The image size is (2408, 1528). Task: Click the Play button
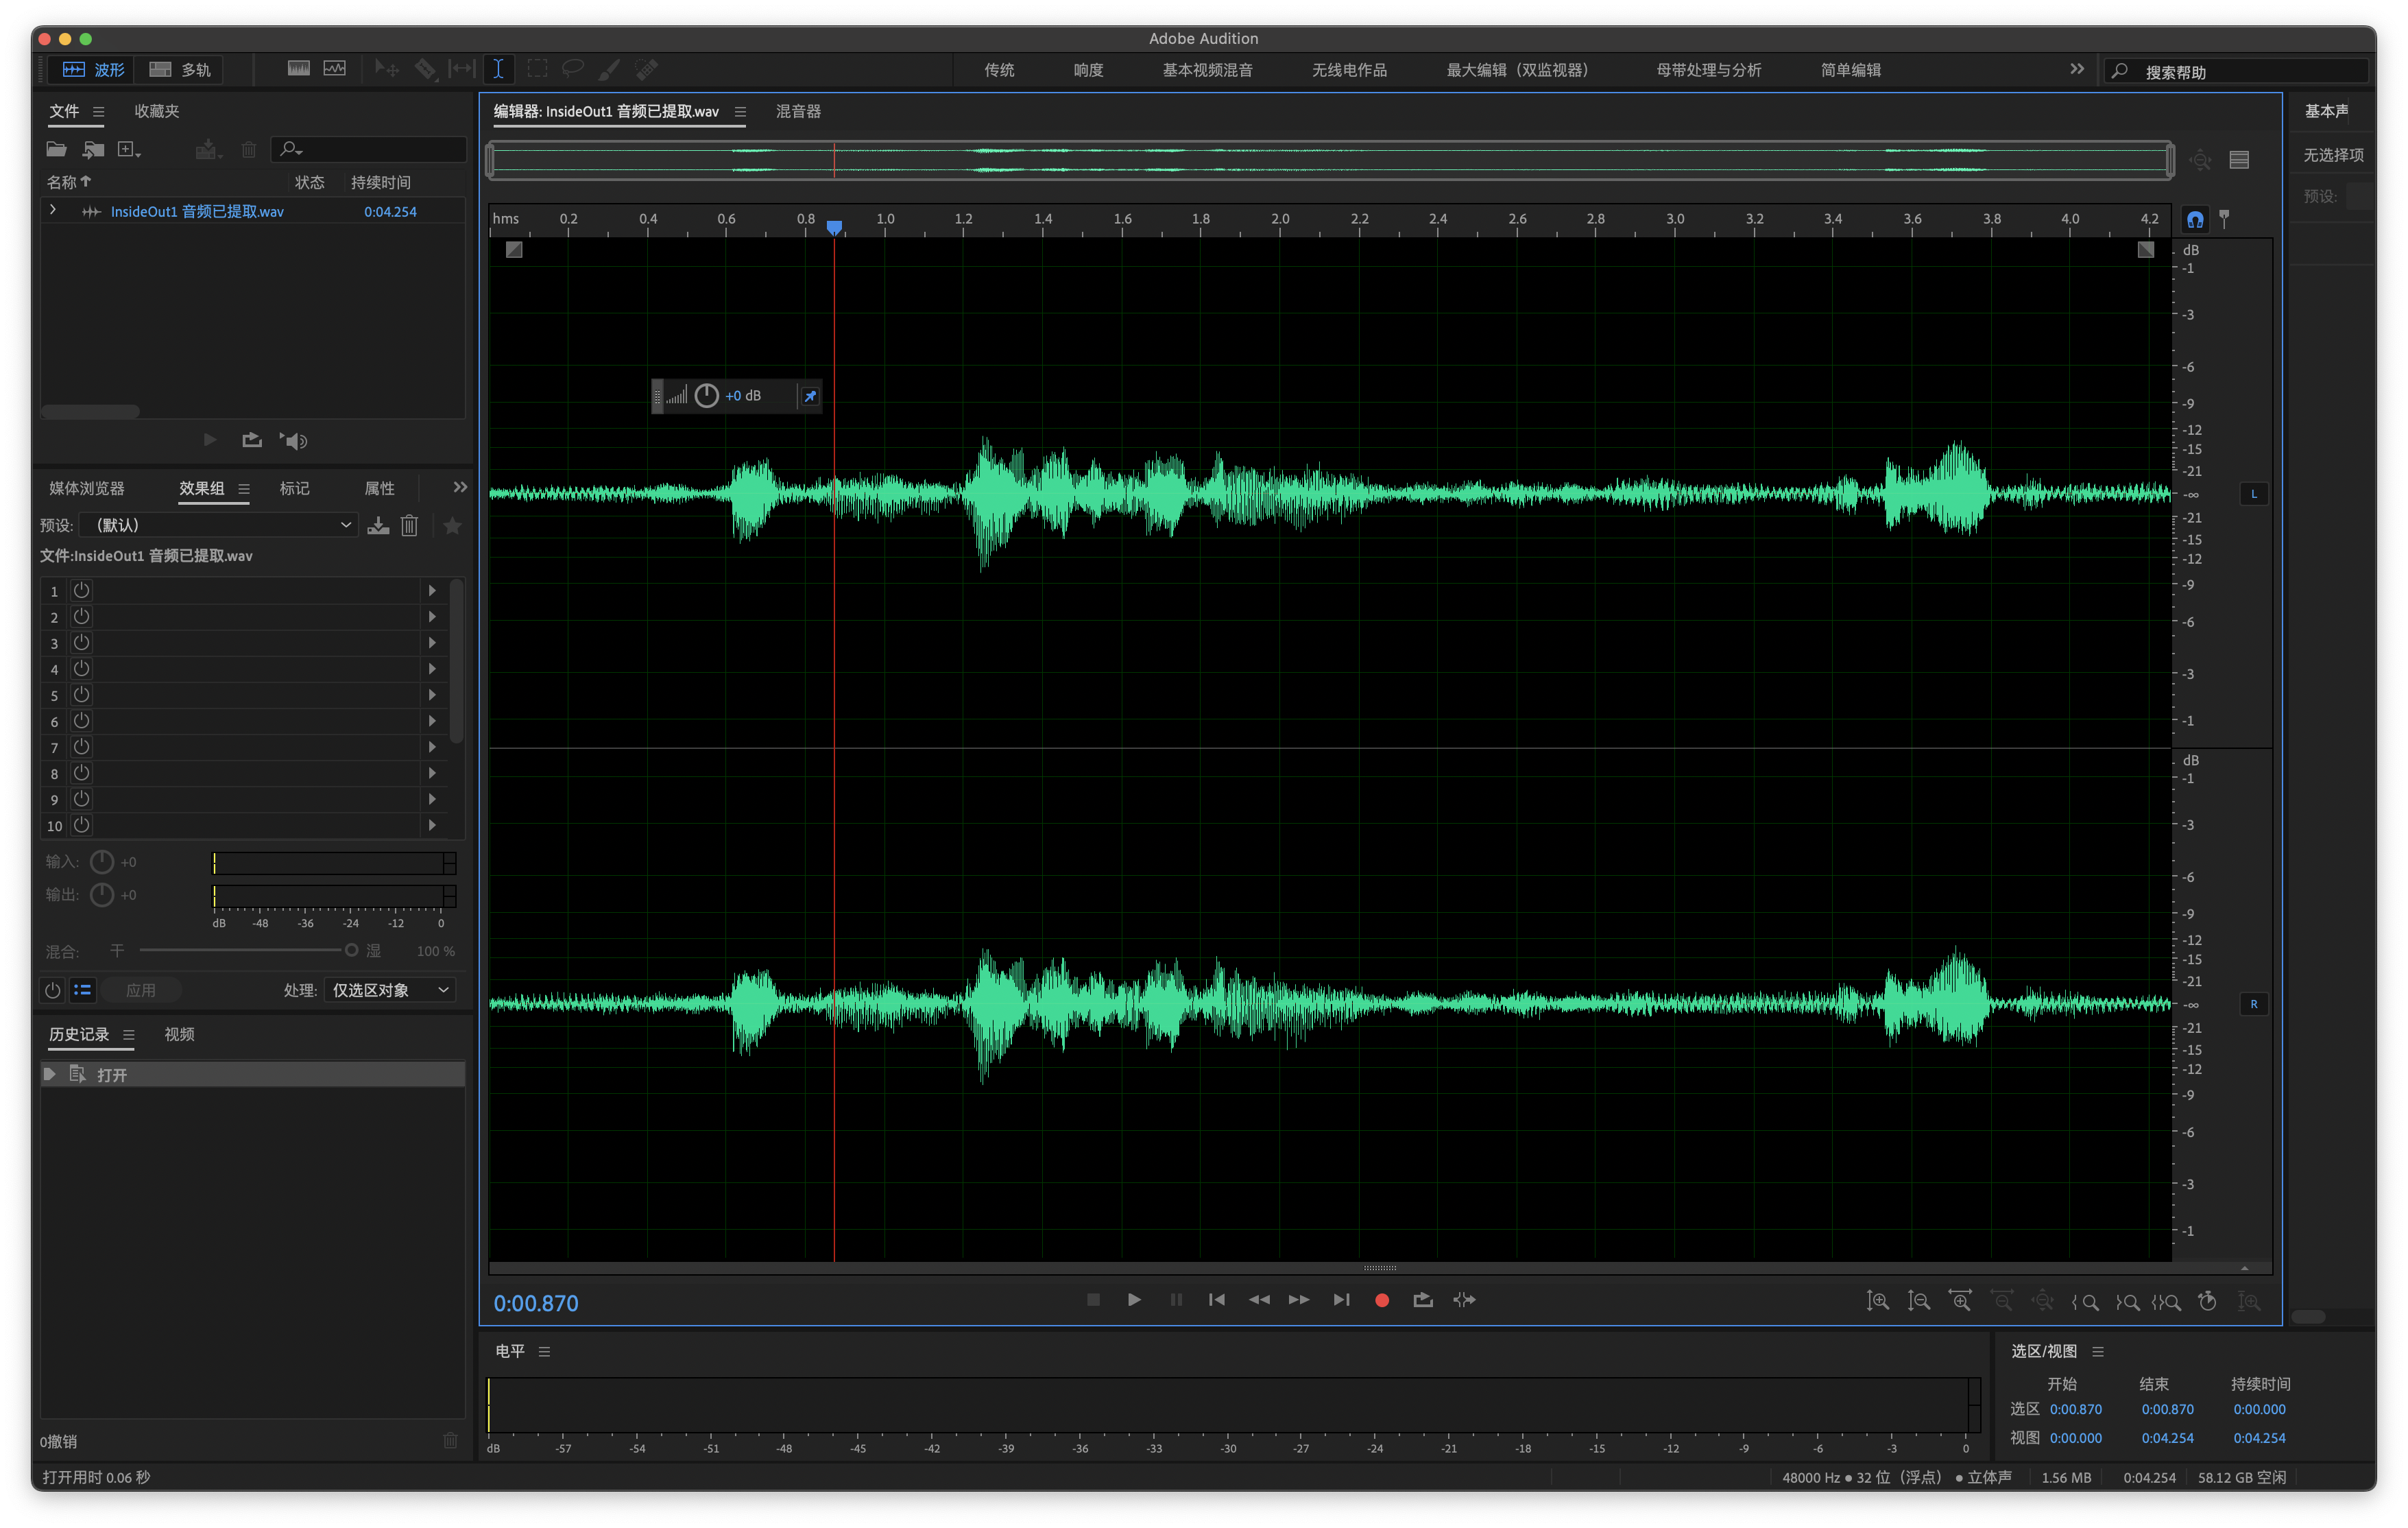(x=1134, y=1299)
